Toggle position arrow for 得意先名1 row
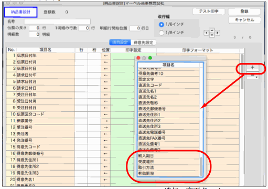Screen dimensions: 268x189 click(x=106, y=180)
